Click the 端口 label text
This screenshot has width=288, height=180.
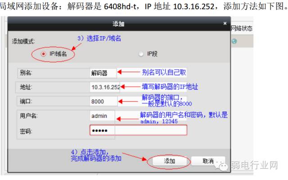[x=26, y=101]
